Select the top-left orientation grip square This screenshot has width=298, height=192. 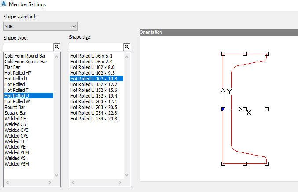click(x=223, y=54)
